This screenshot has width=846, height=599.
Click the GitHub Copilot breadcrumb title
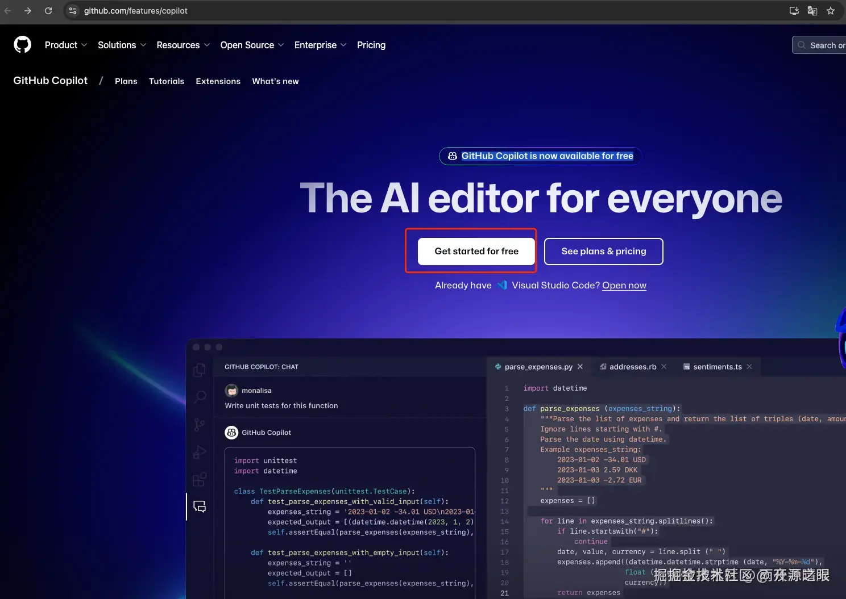tap(51, 81)
